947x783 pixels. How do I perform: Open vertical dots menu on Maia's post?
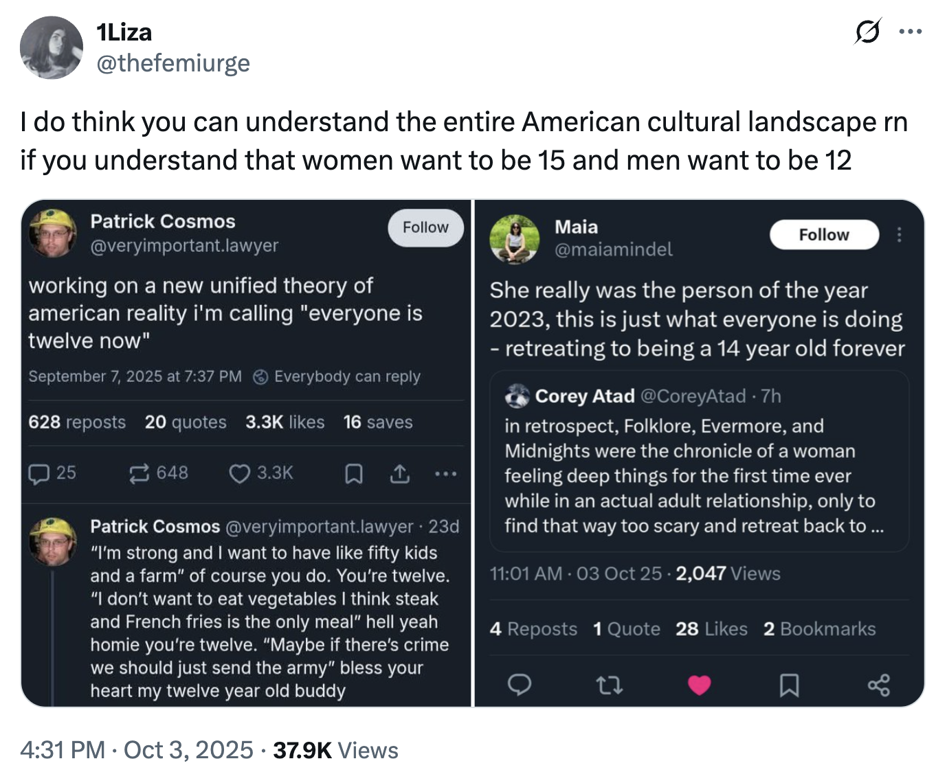[899, 235]
